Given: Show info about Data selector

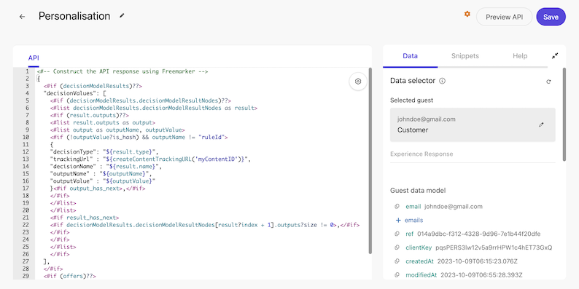Looking at the screenshot, I should pyautogui.click(x=443, y=81).
